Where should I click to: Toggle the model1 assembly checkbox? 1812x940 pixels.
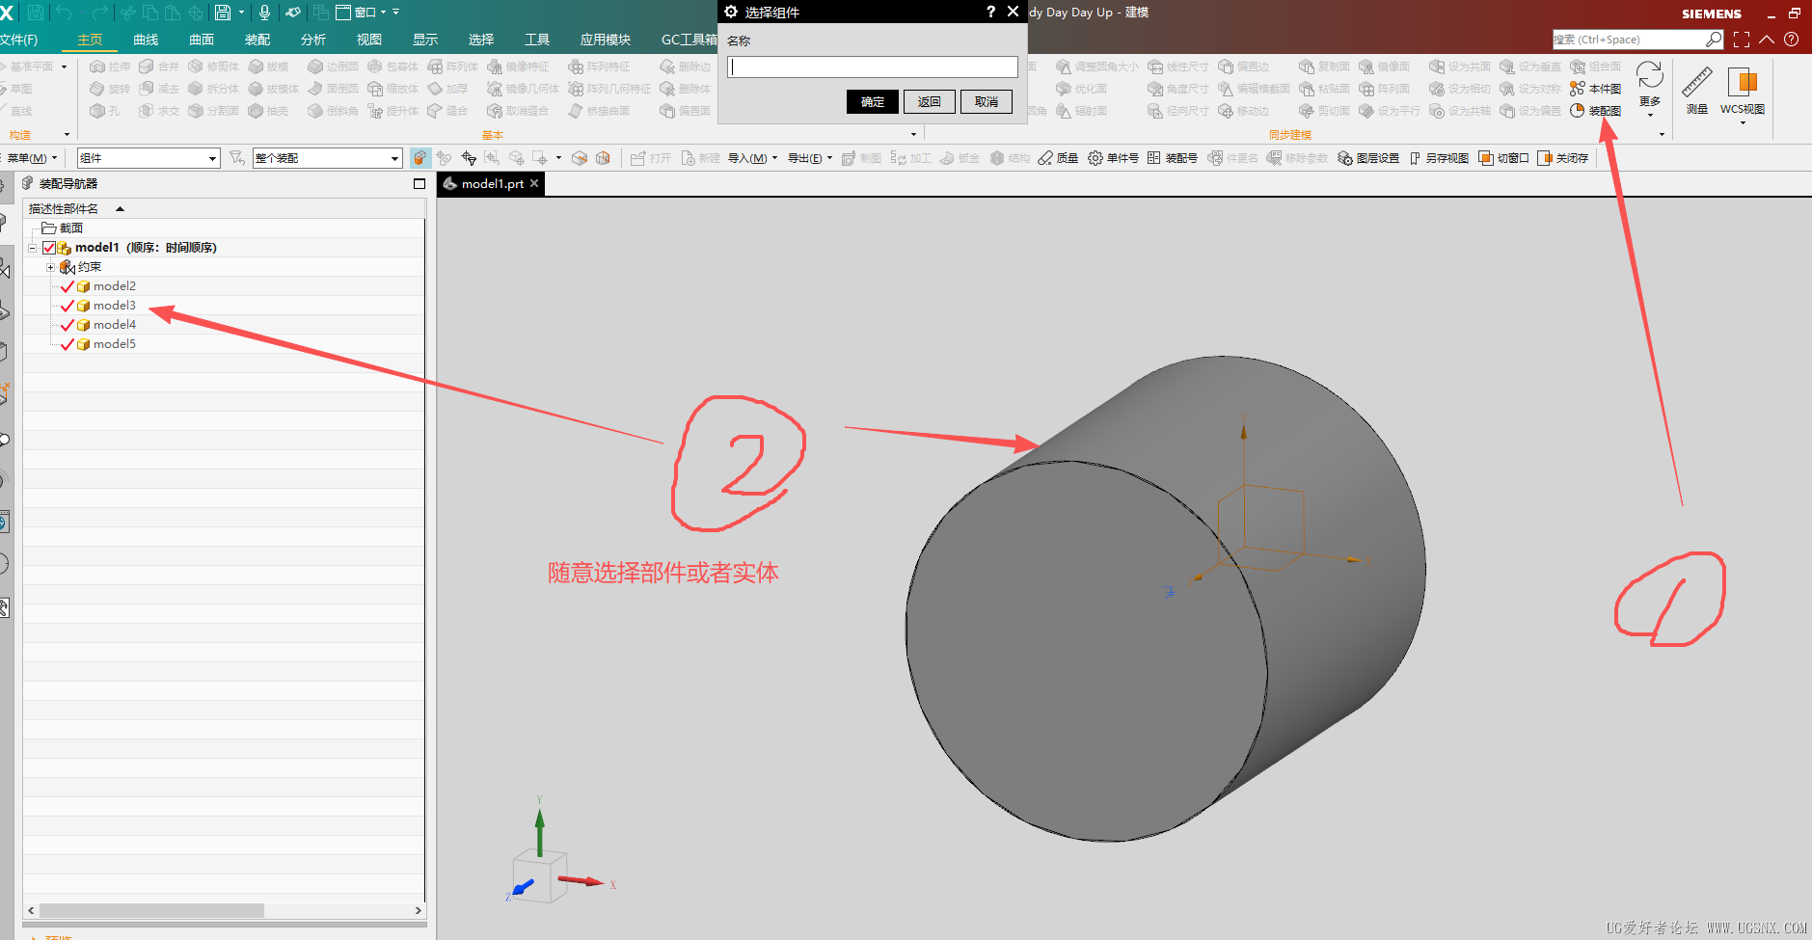[49, 248]
